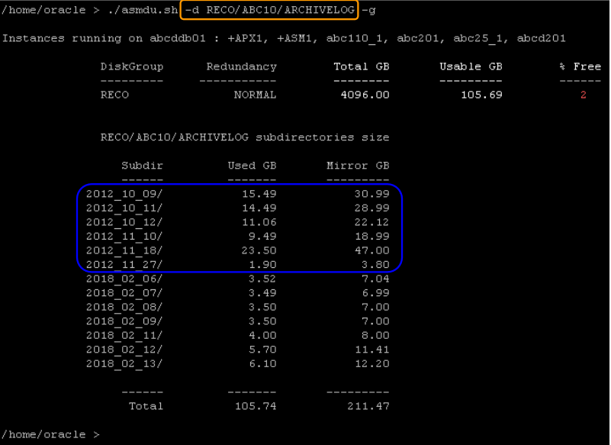The height and width of the screenshot is (445, 611).
Task: Click the 15.49 used GB value
Action: pyautogui.click(x=259, y=194)
